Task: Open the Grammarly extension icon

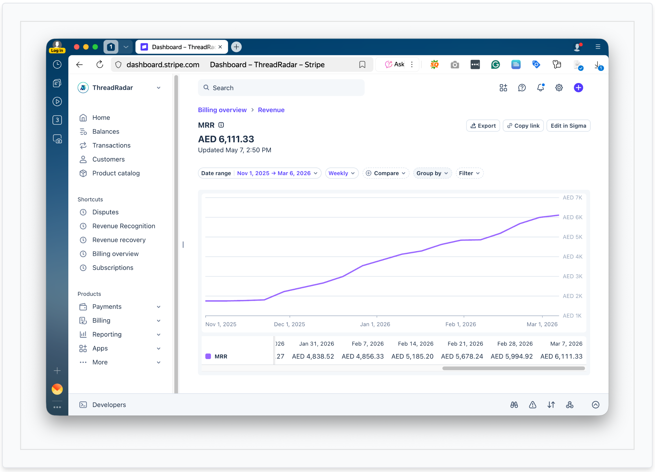Action: (496, 64)
